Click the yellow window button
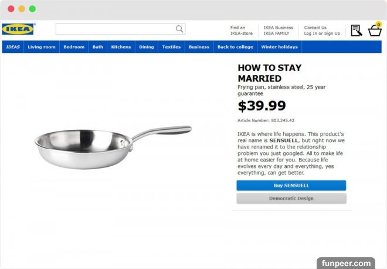Viewport: 387px width, 269px height. [22, 9]
